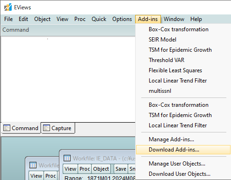Open Manage Add-ins dialog
This screenshot has width=231, height=180.
[183, 139]
